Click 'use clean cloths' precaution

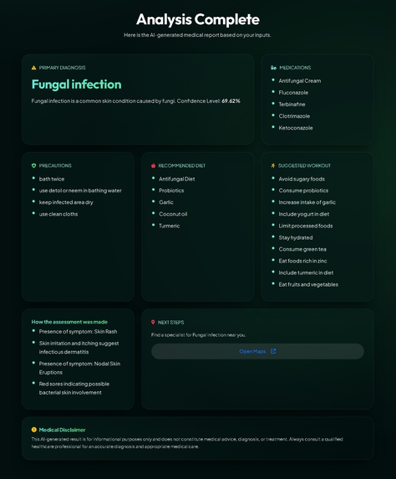pyautogui.click(x=58, y=214)
